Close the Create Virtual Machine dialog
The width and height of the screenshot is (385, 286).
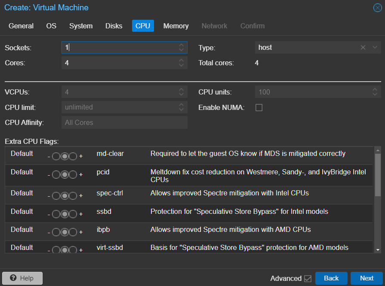[377, 8]
